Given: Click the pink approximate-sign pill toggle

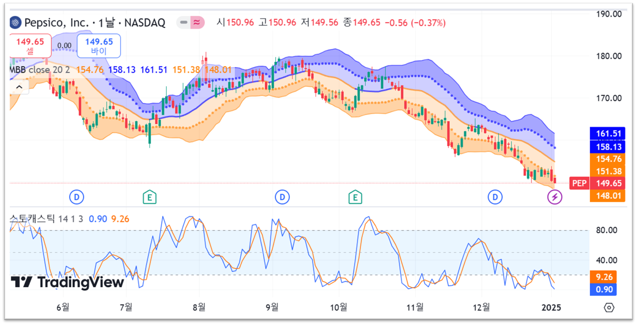Looking at the screenshot, I should 197,22.
